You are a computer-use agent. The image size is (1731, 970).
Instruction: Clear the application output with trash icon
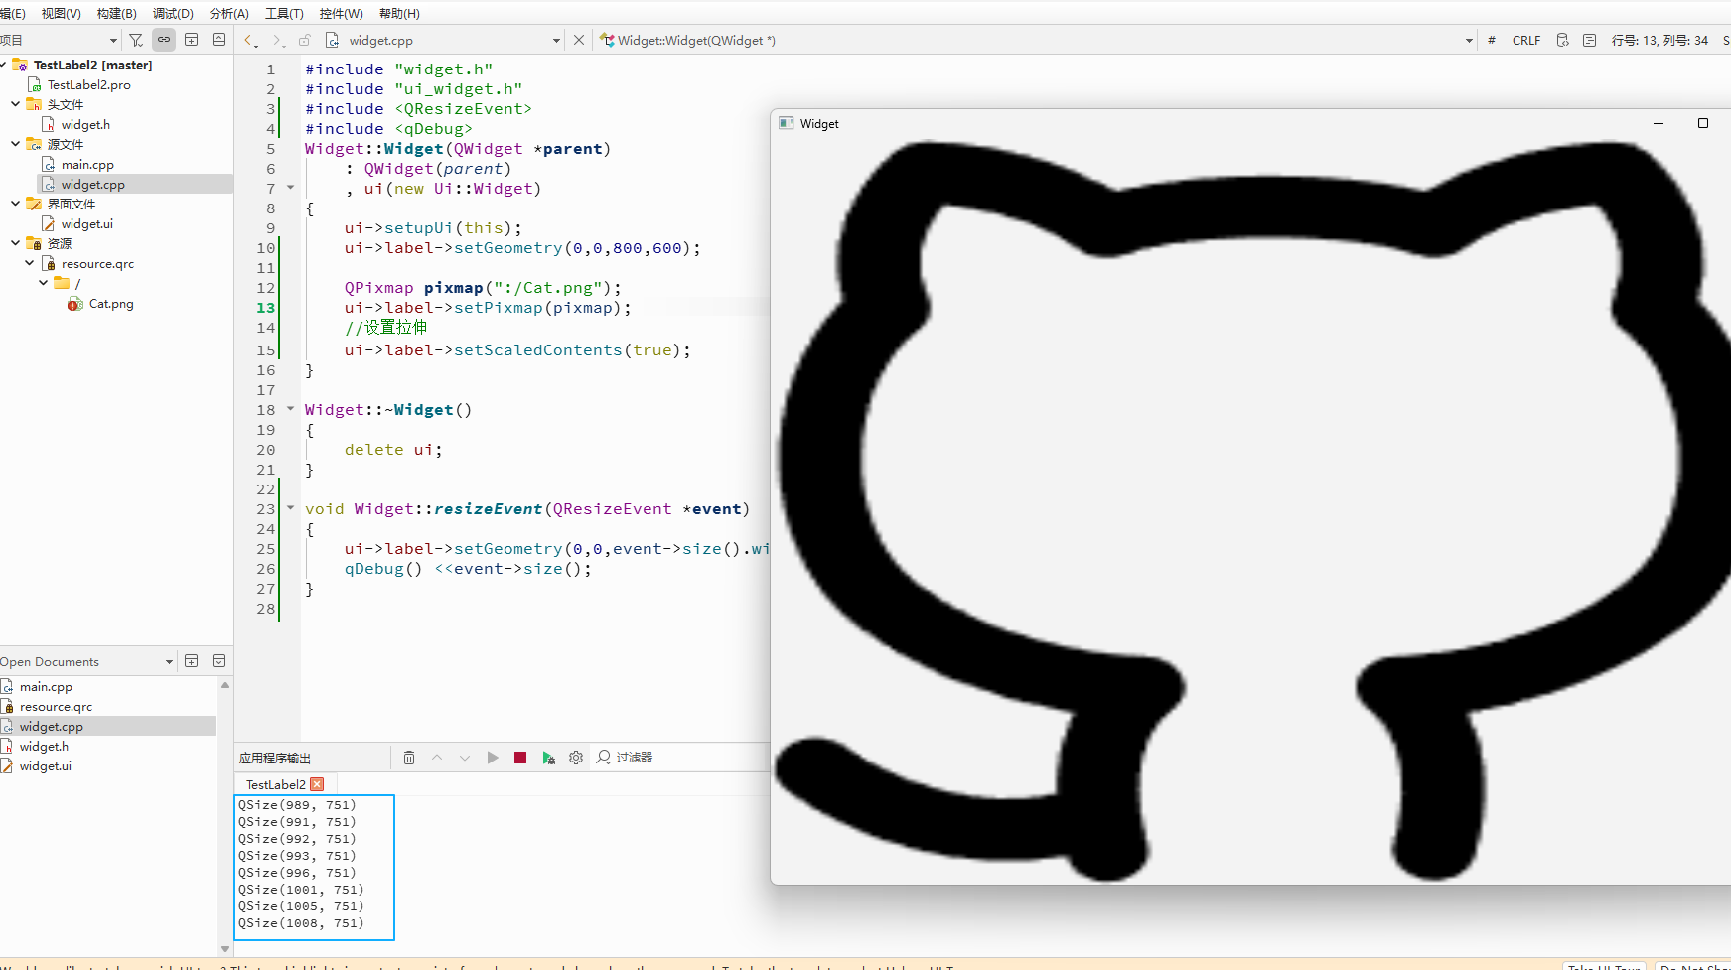409,758
